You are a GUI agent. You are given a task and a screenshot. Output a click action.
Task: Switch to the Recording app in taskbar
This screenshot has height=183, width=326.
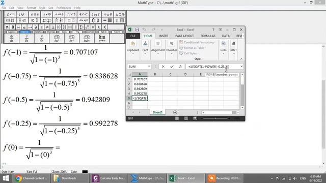coord(225,178)
